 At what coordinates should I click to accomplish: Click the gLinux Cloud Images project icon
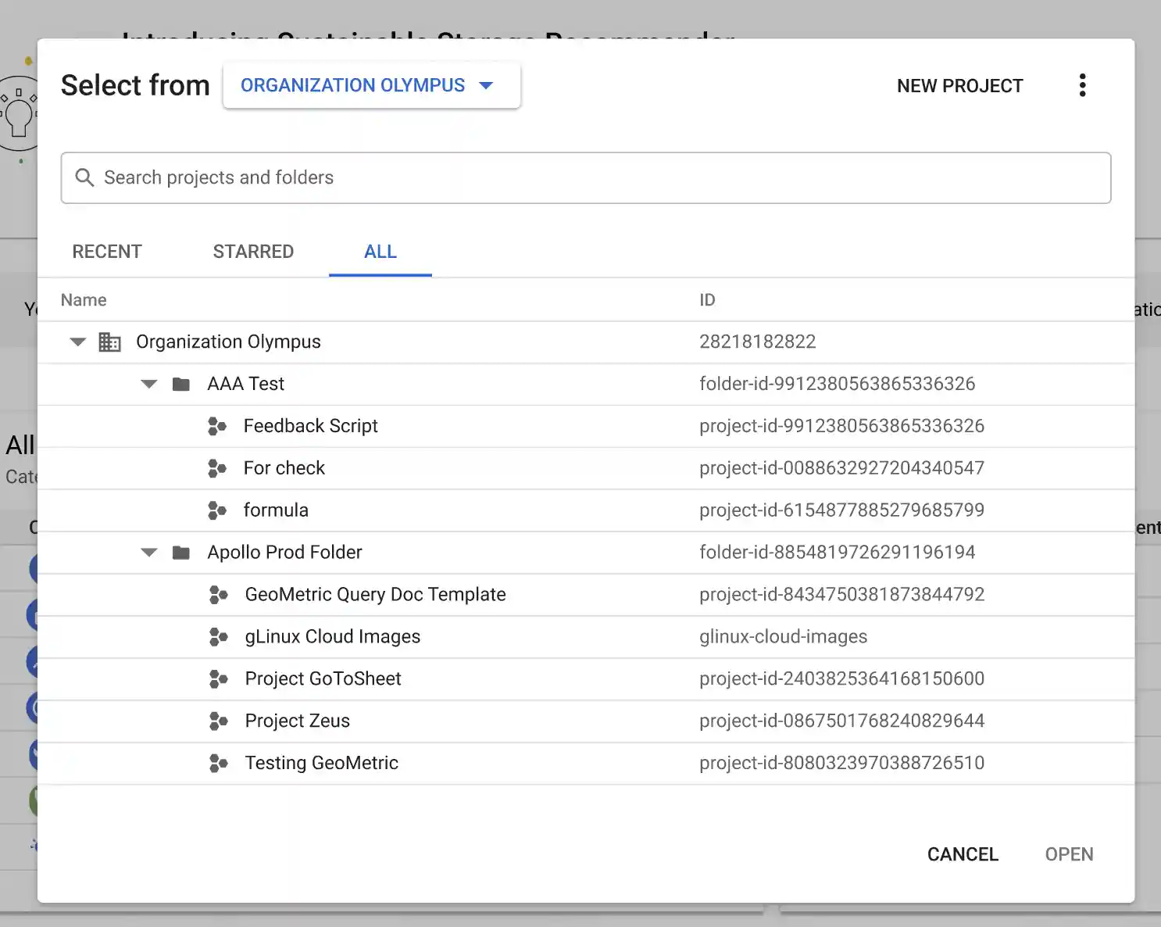[218, 637]
